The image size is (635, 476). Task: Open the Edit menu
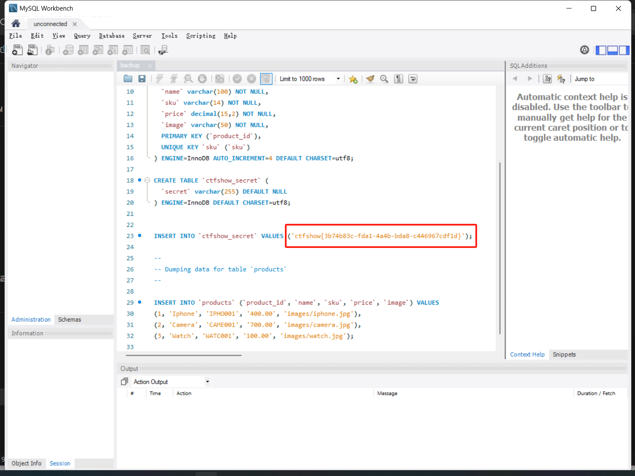pos(37,36)
